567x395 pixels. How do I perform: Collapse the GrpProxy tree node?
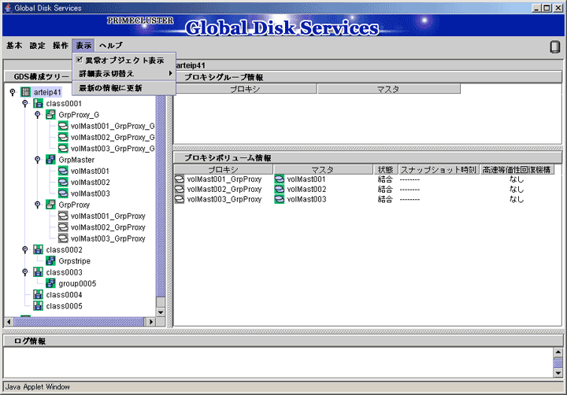pos(37,205)
